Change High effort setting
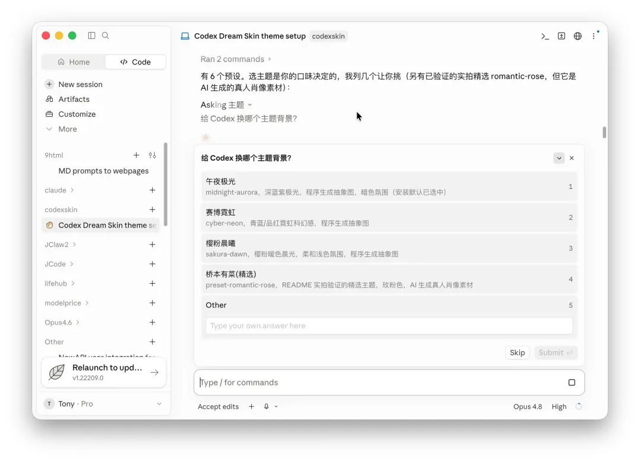 tap(559, 406)
